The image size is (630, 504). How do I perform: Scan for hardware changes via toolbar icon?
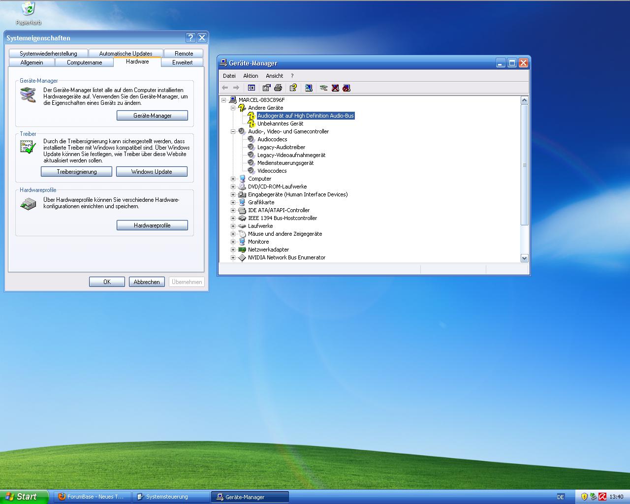pos(309,88)
